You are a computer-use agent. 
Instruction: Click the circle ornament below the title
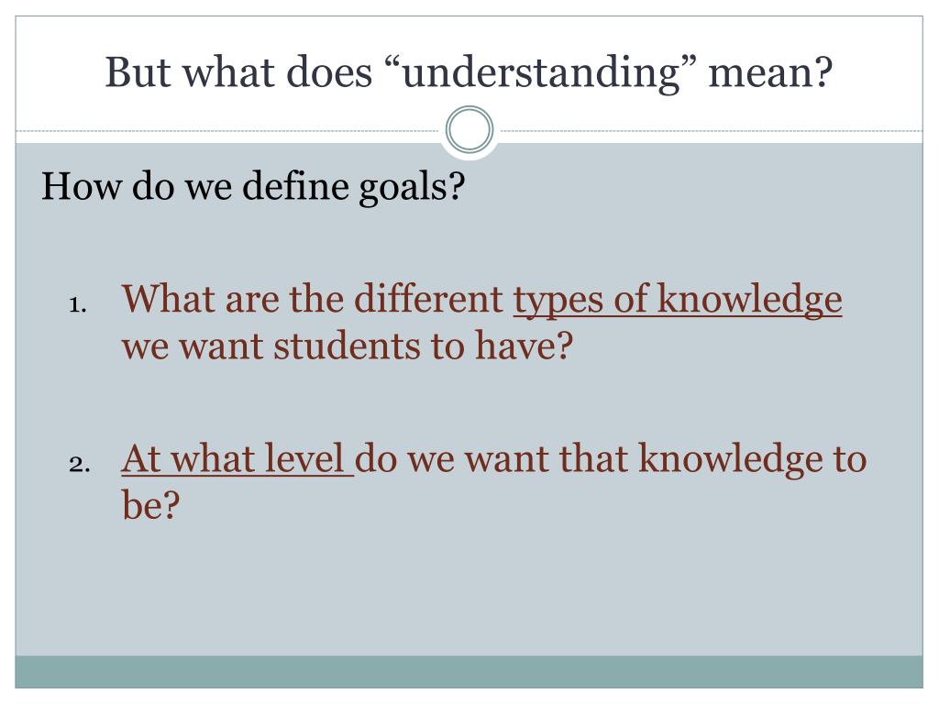pyautogui.click(x=469, y=130)
